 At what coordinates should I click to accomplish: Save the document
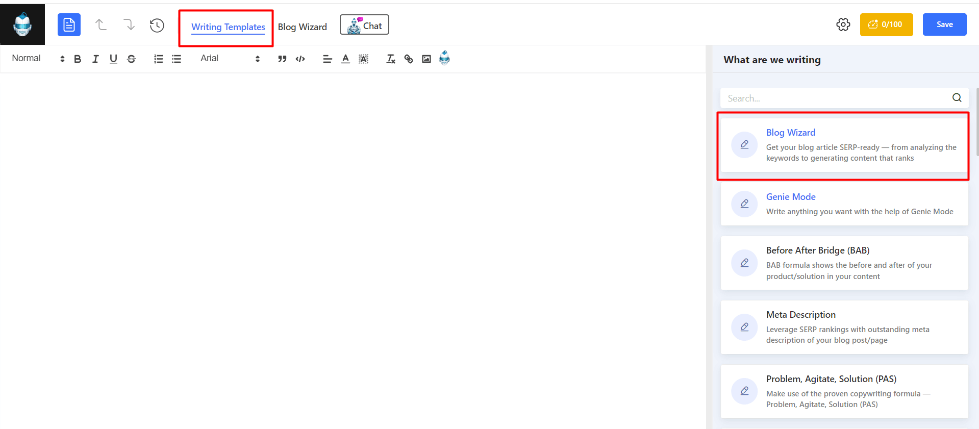(x=944, y=24)
